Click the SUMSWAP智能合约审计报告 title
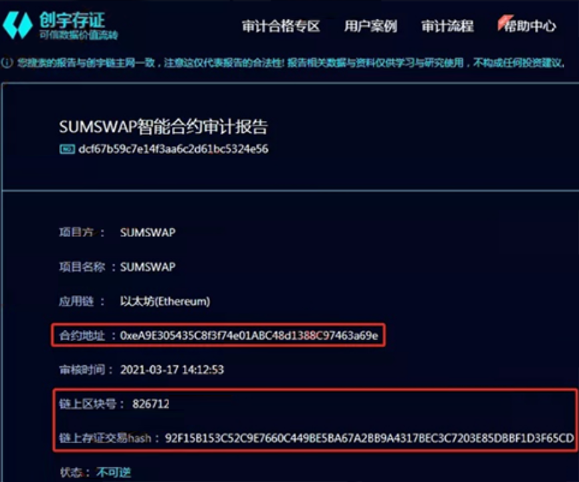 pyautogui.click(x=163, y=126)
